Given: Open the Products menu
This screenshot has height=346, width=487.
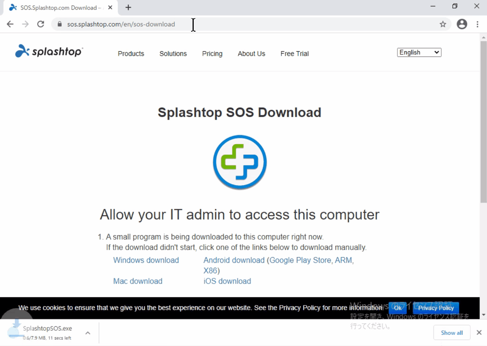Looking at the screenshot, I should pos(131,54).
